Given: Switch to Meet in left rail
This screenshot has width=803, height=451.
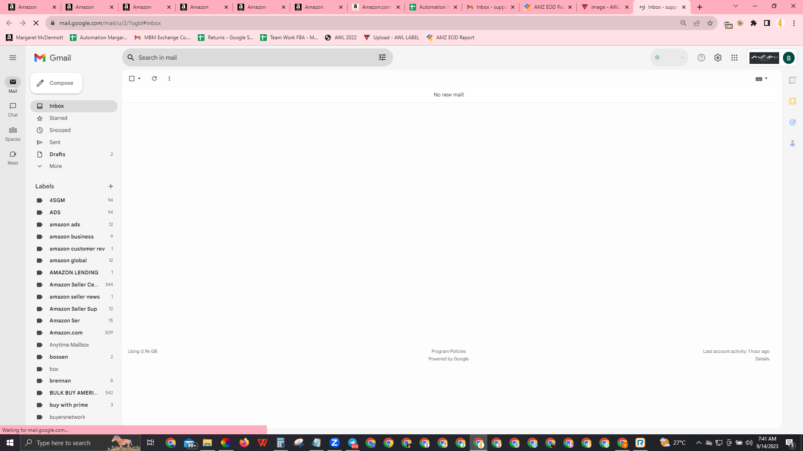Looking at the screenshot, I should point(13,158).
